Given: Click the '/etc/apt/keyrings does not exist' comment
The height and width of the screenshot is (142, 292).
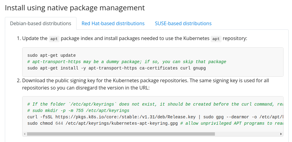Looking at the screenshot, I should [155, 104].
